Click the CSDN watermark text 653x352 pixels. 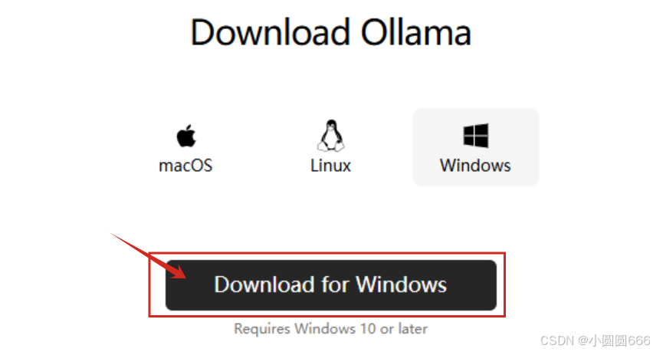pyautogui.click(x=557, y=340)
